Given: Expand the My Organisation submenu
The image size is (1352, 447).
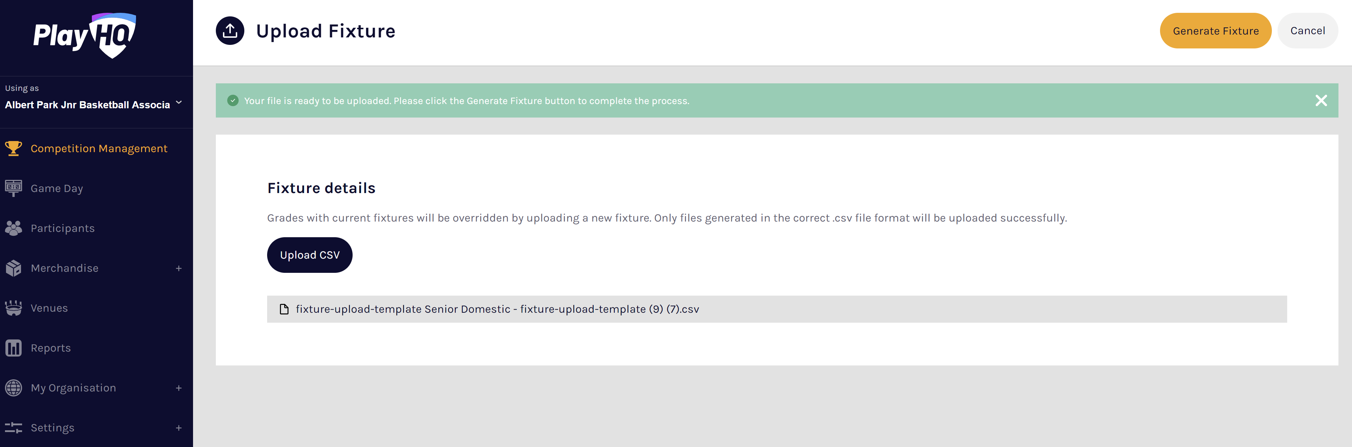Looking at the screenshot, I should [x=178, y=388].
